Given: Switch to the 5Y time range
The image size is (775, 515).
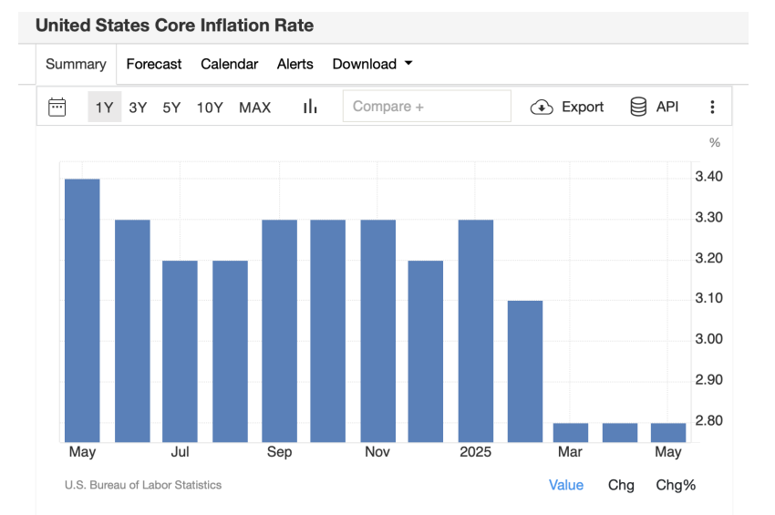Looking at the screenshot, I should (x=171, y=108).
